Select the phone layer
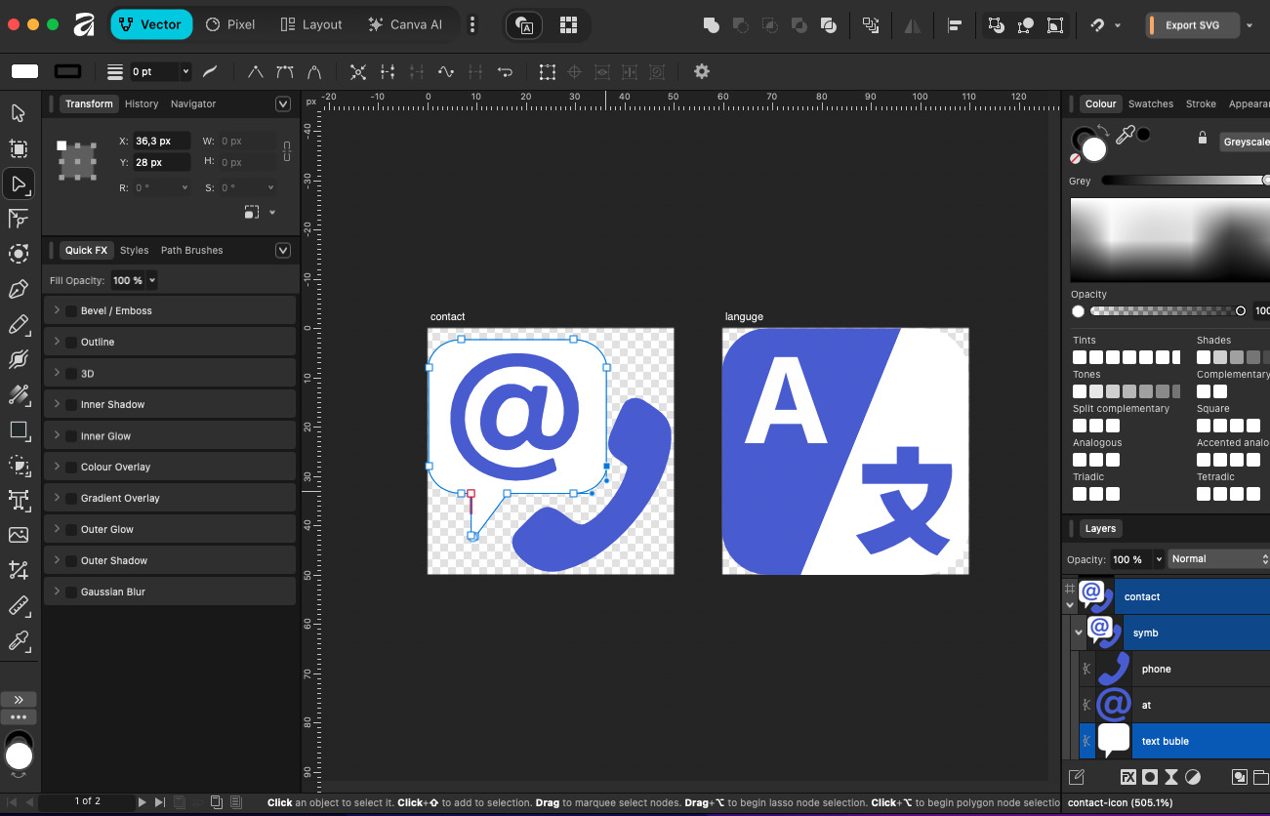This screenshot has width=1270, height=816. (x=1156, y=670)
